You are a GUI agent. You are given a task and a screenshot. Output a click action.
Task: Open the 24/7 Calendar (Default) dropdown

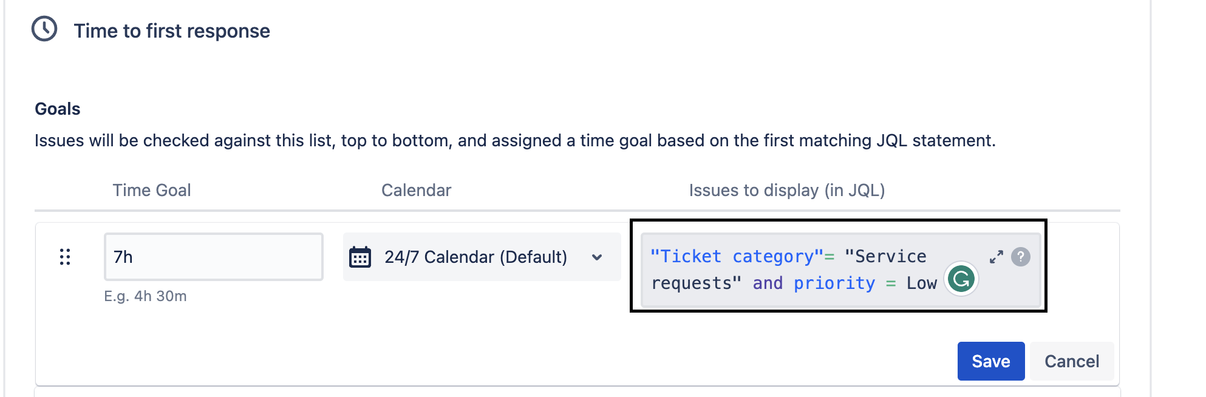[x=482, y=257]
